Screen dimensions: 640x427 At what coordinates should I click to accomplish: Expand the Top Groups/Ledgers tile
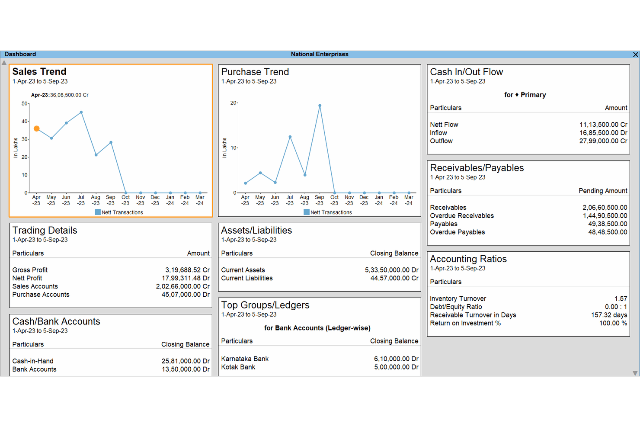[265, 305]
